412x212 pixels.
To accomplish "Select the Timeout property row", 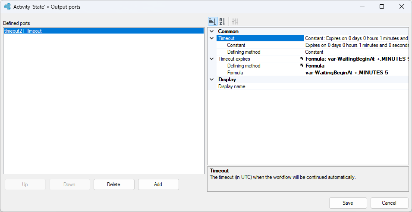I will [260, 38].
